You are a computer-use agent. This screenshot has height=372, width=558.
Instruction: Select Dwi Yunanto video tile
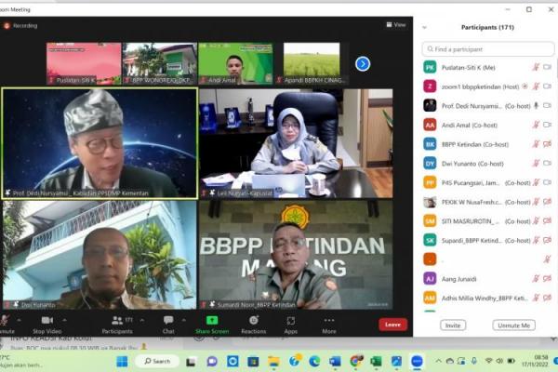(100, 255)
